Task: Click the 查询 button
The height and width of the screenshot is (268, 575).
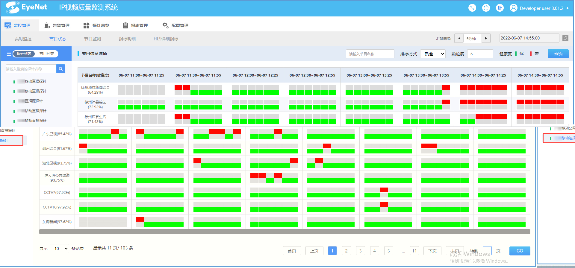Action: pyautogui.click(x=558, y=54)
